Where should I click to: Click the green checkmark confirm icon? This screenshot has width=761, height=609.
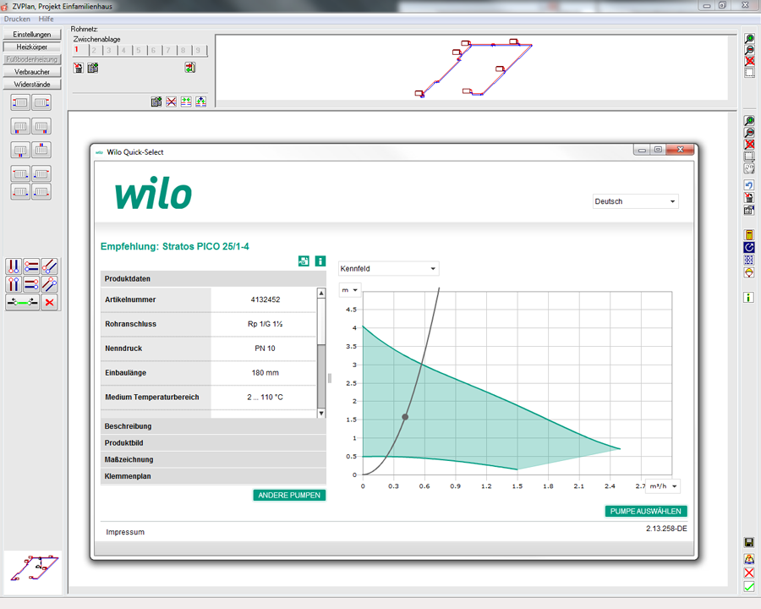coord(749,587)
